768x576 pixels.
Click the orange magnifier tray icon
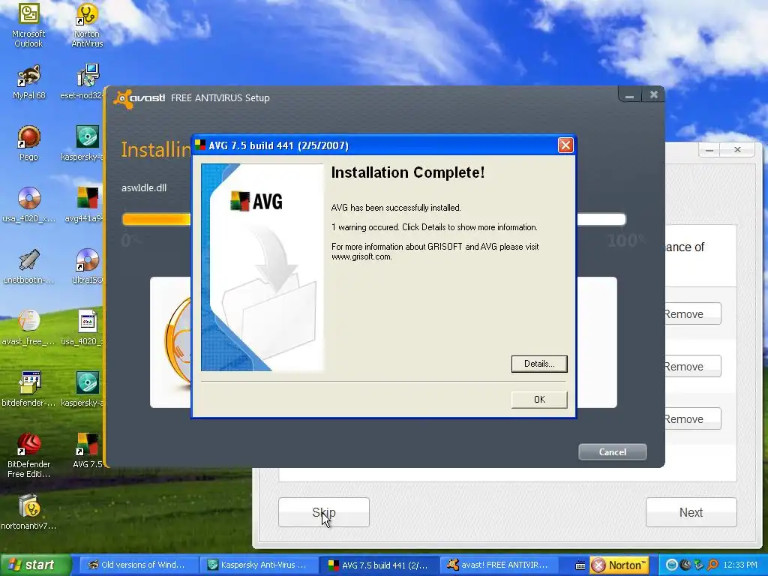pyautogui.click(x=712, y=565)
